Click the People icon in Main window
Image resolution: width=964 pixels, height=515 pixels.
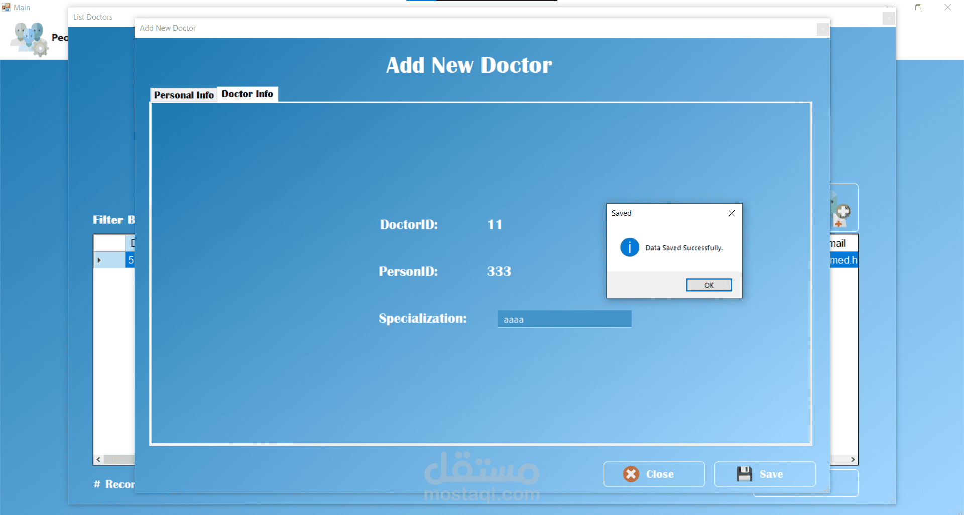(30, 39)
